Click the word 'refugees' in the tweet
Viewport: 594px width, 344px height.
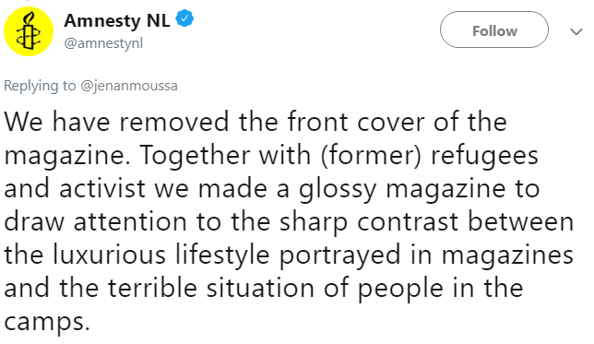point(484,156)
